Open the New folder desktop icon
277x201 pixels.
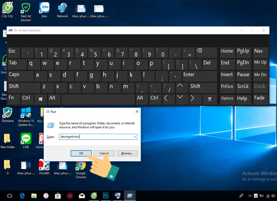(x=8, y=141)
